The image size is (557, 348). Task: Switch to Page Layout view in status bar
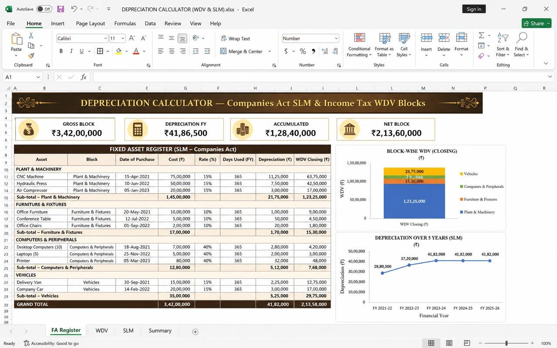click(x=449, y=343)
